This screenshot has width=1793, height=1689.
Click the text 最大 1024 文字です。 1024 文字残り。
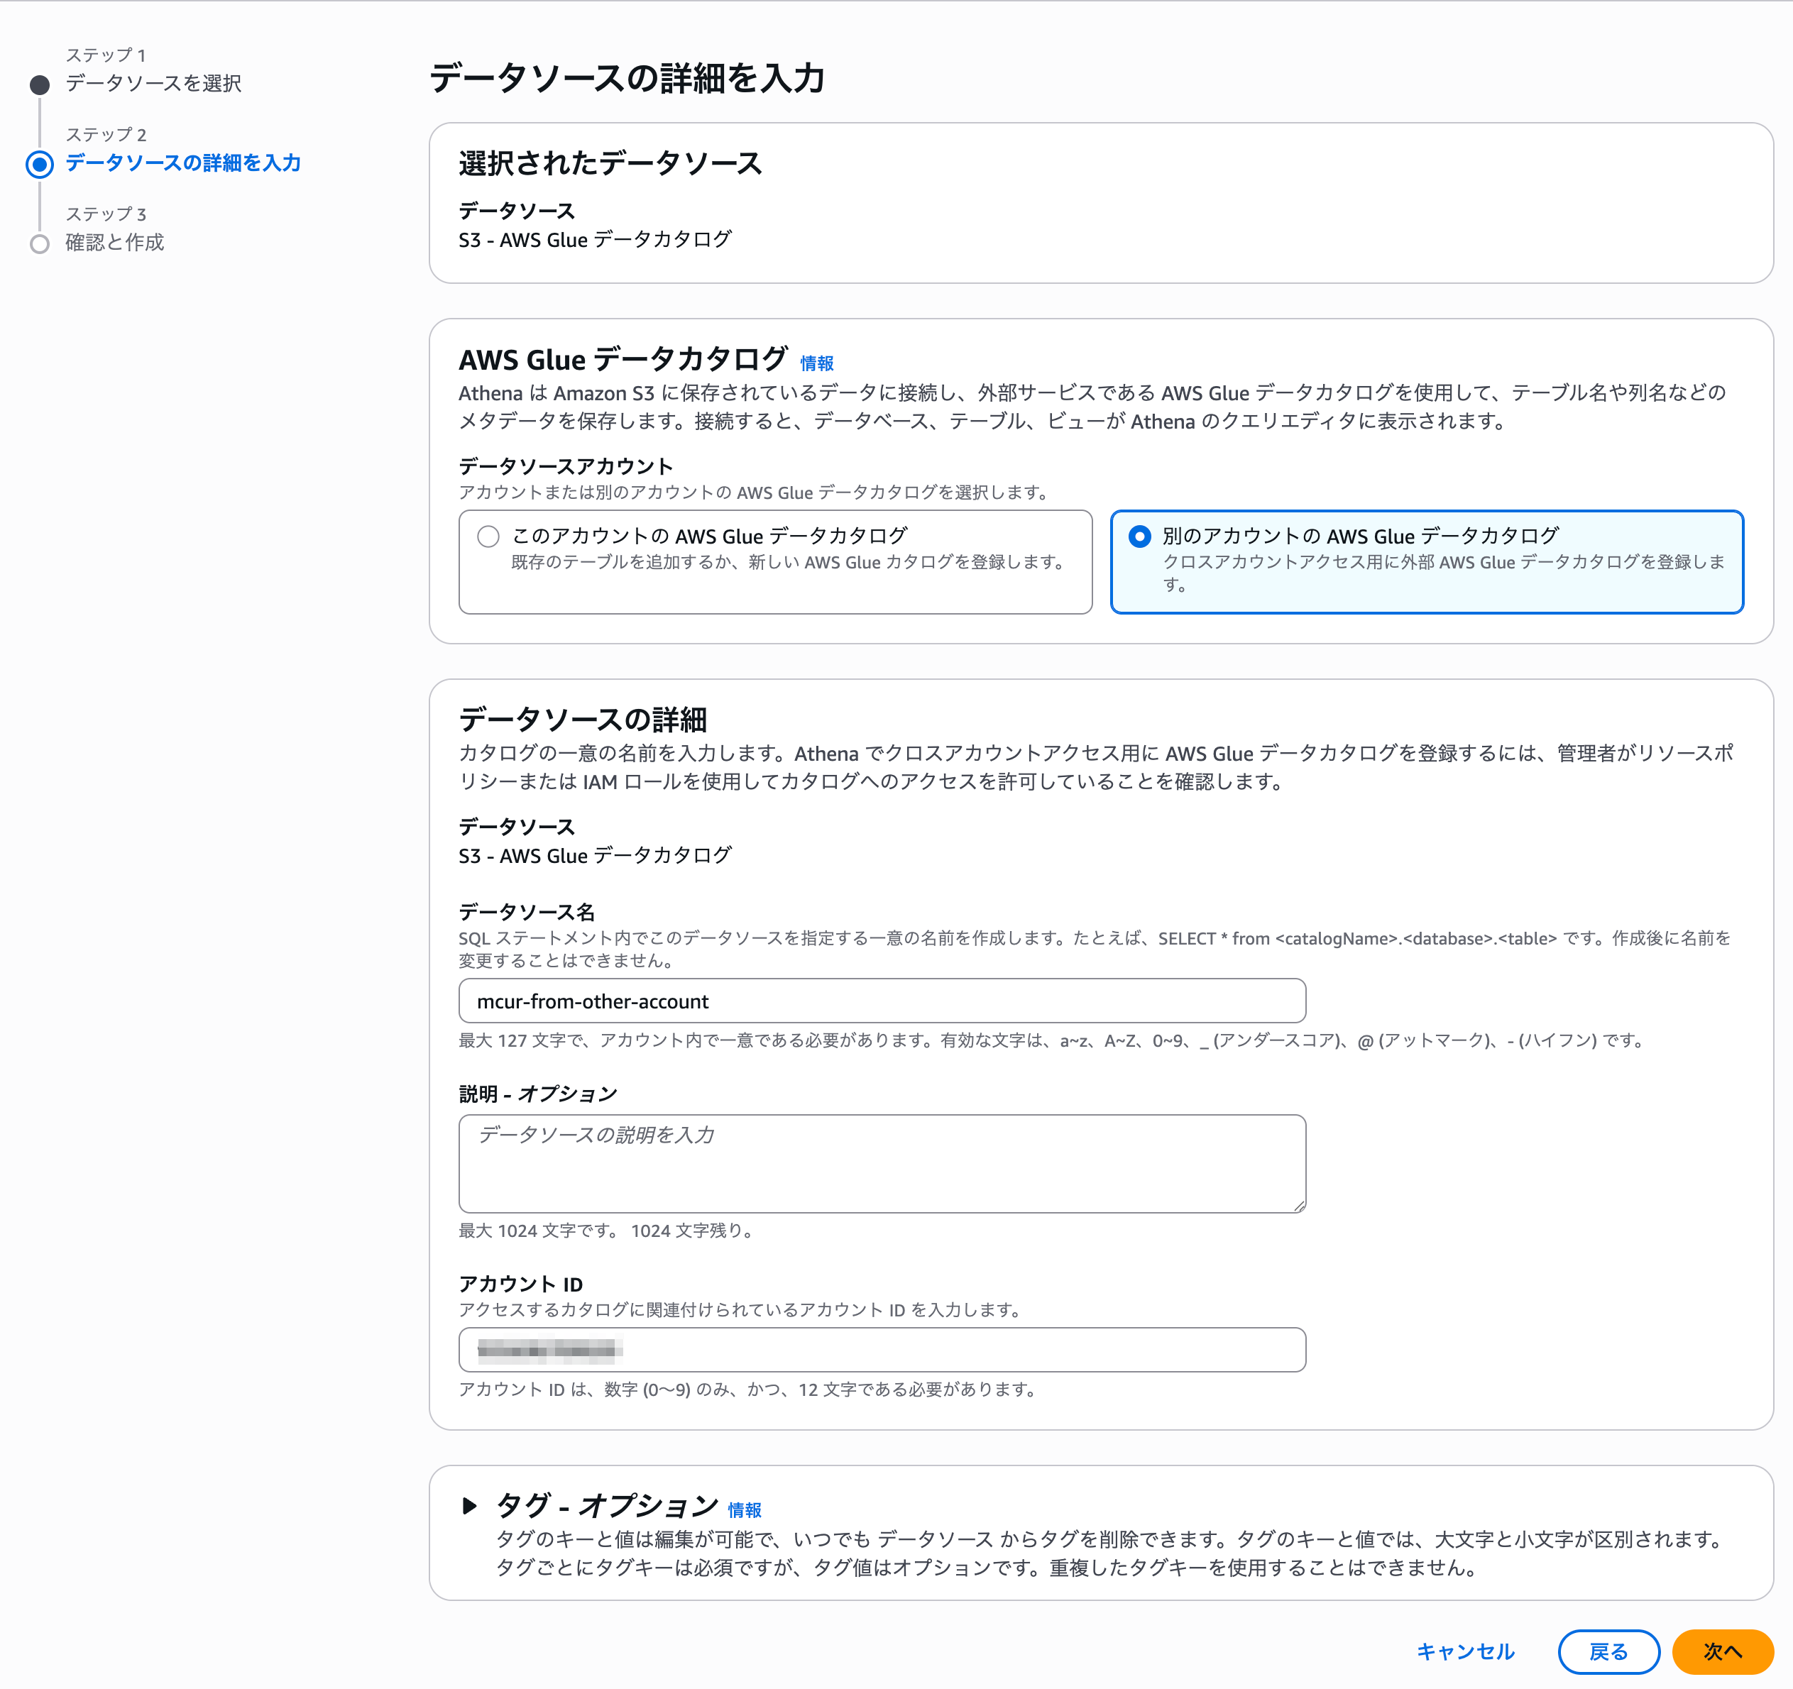(608, 1231)
